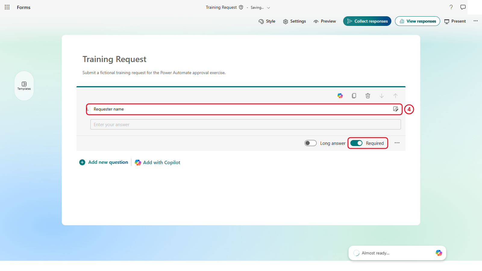Open the feedback comment icon
The height and width of the screenshot is (271, 482).
tap(463, 7)
